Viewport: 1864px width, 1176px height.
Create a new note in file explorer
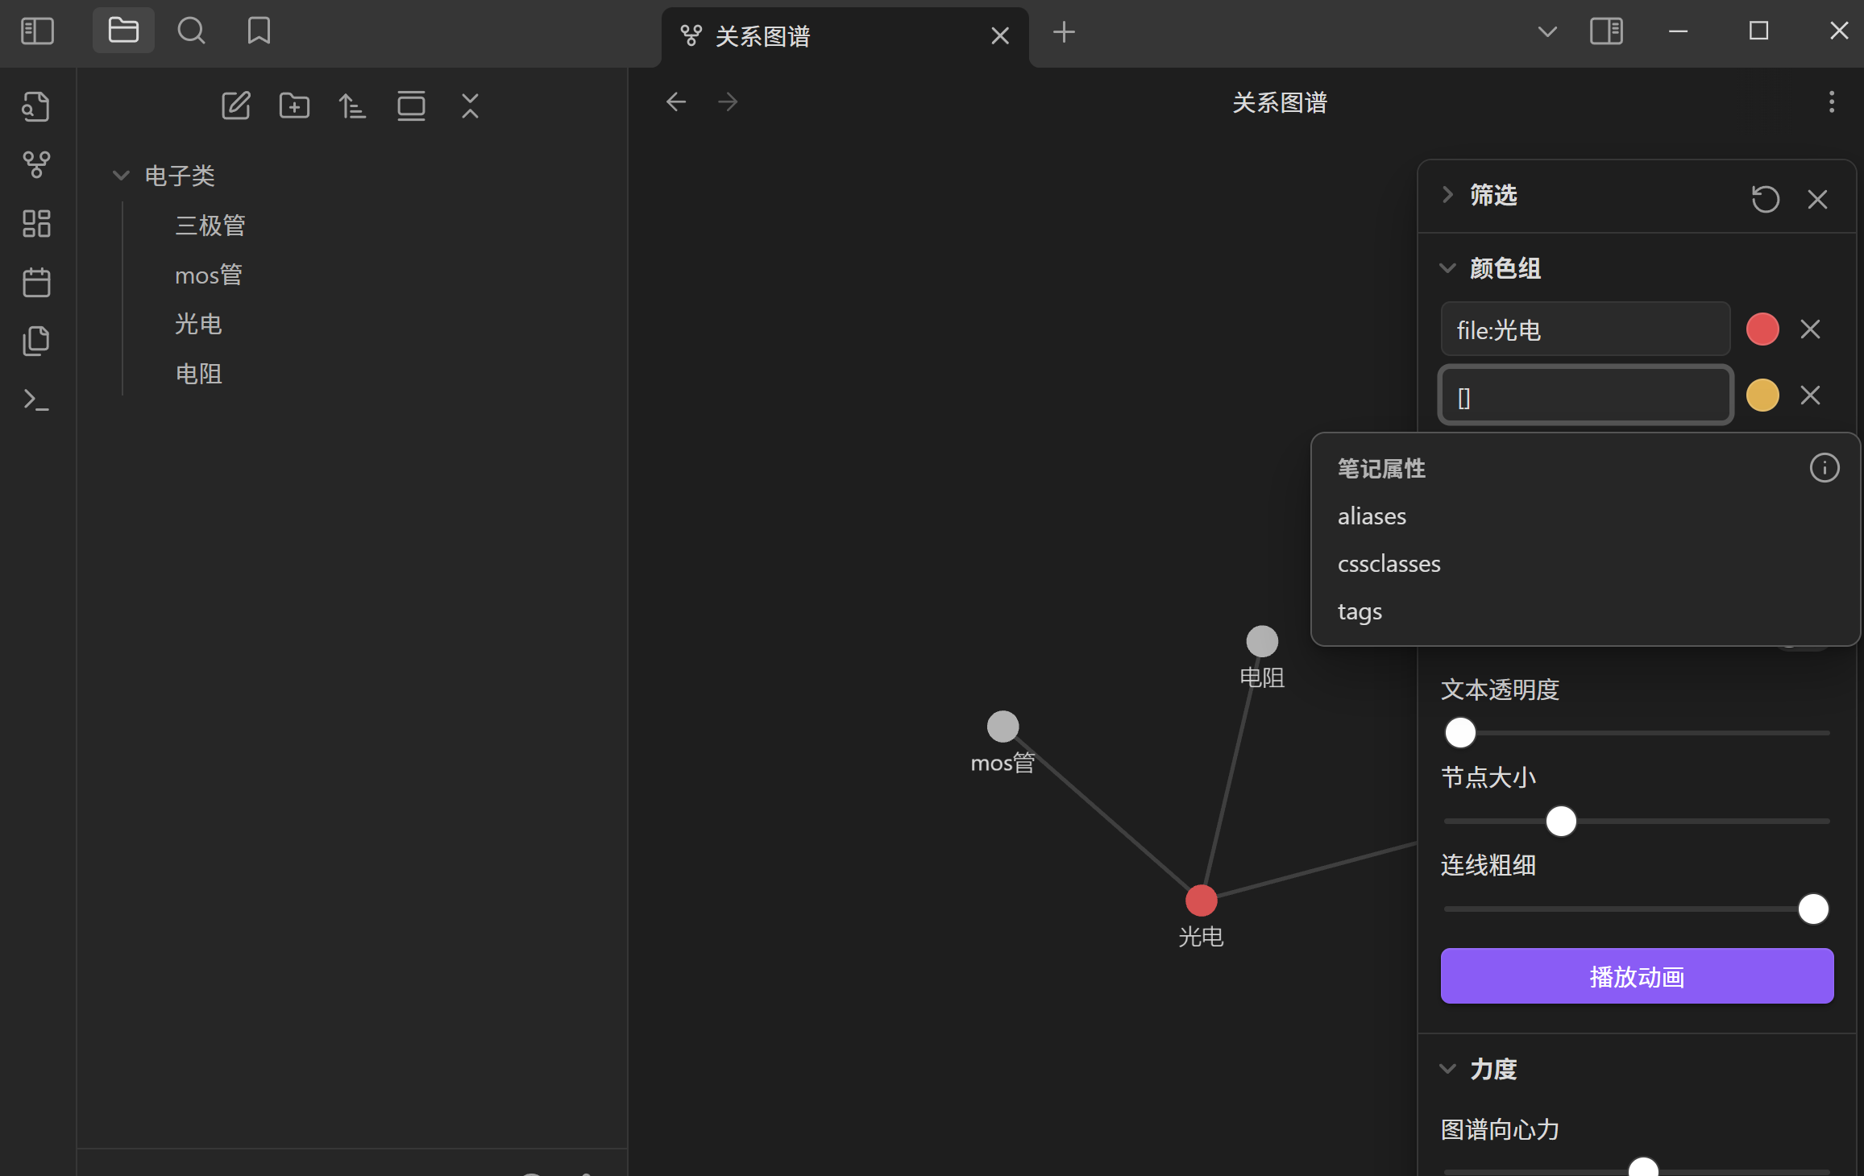[236, 106]
